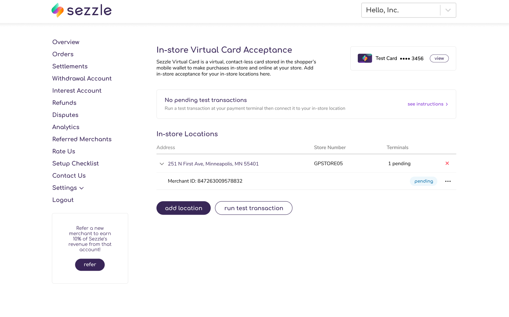Click run test transaction button

(254, 208)
